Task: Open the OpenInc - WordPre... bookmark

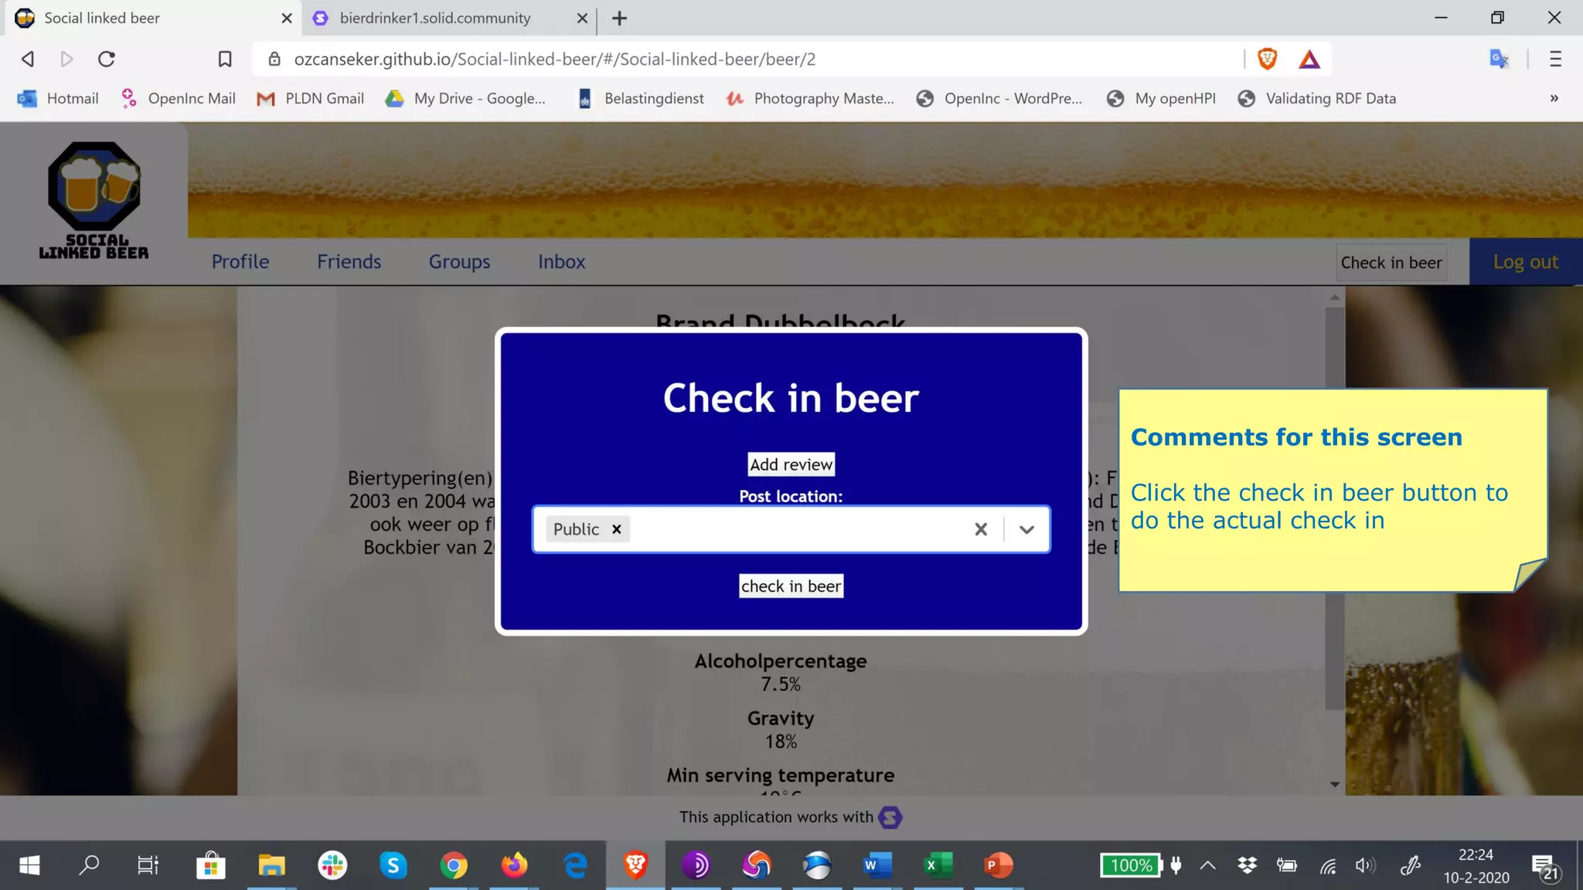Action: [999, 98]
